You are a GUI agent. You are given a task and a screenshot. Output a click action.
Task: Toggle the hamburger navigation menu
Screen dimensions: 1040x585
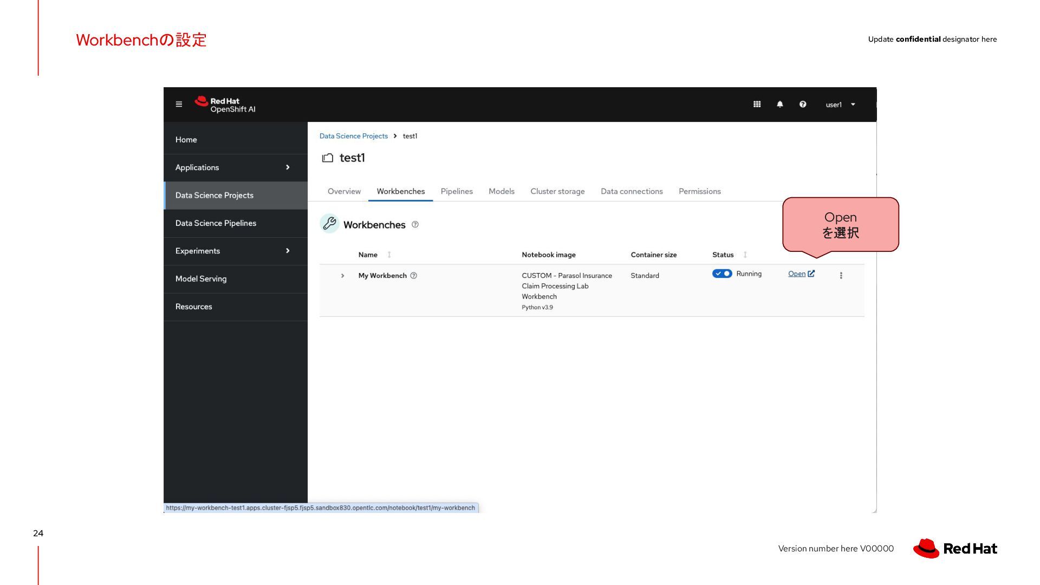(179, 104)
